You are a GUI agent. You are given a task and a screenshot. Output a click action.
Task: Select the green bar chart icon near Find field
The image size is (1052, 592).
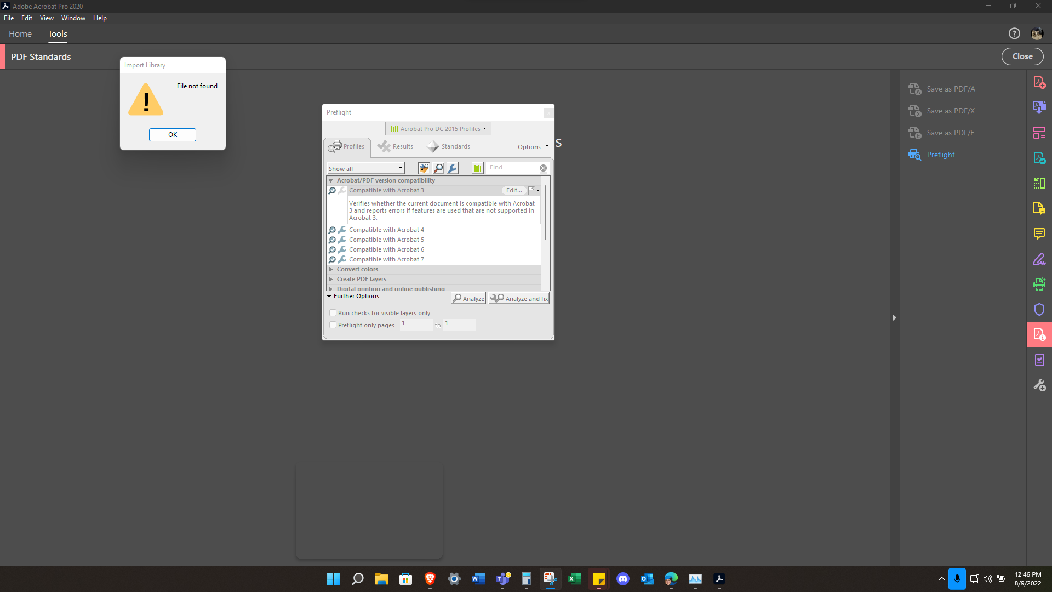tap(477, 168)
